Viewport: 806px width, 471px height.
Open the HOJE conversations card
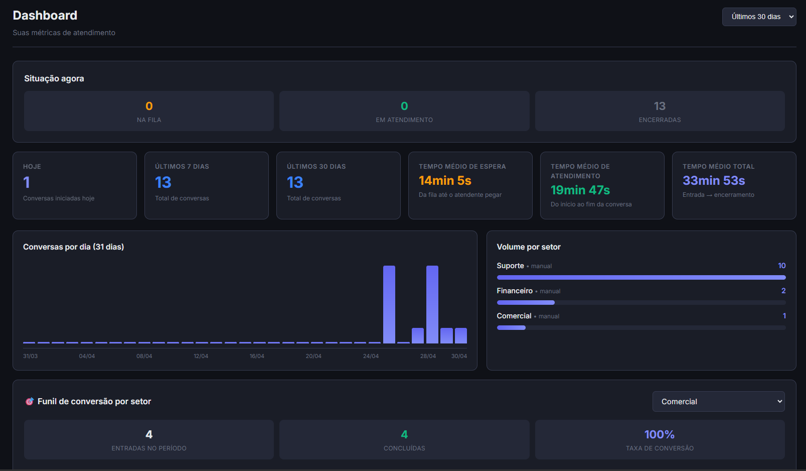(x=75, y=185)
